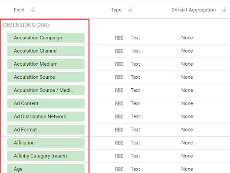
Task: Click the Field column header
Action: coord(19,10)
